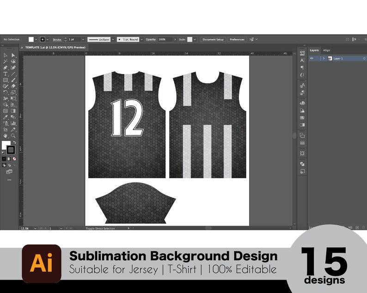Viewport: 367px width, 293px height.
Task: Close the TEMPLATE 1.ai document tab
Action: tap(22, 48)
